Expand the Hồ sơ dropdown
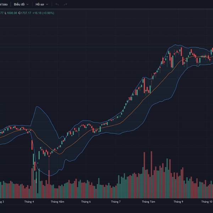The image size is (213, 213). point(42,5)
